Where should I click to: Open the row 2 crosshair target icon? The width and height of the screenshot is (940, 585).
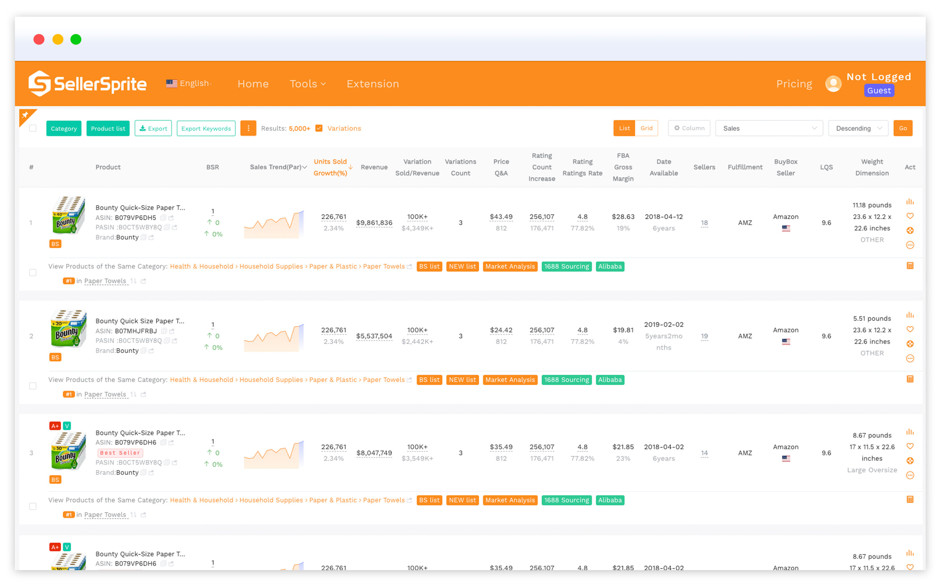(910, 344)
